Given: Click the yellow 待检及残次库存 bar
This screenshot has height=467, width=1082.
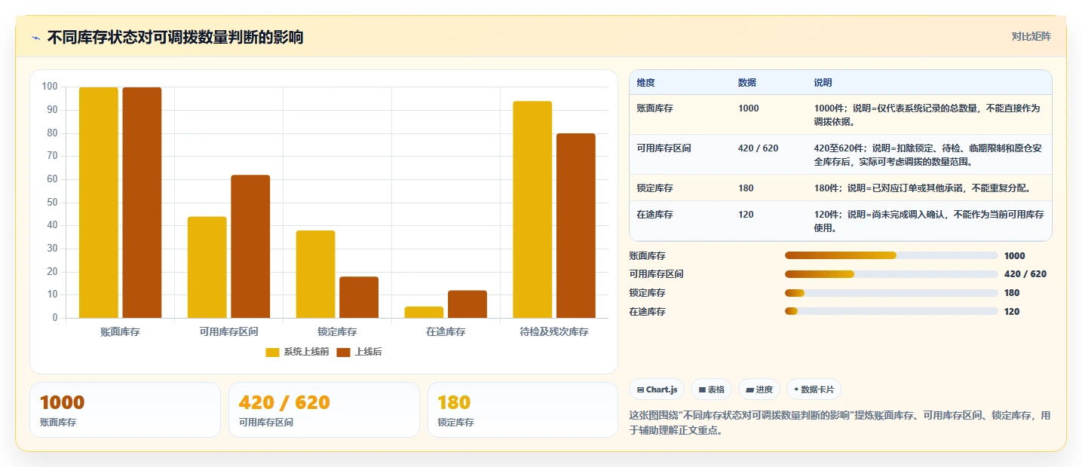Looking at the screenshot, I should coord(532,209).
